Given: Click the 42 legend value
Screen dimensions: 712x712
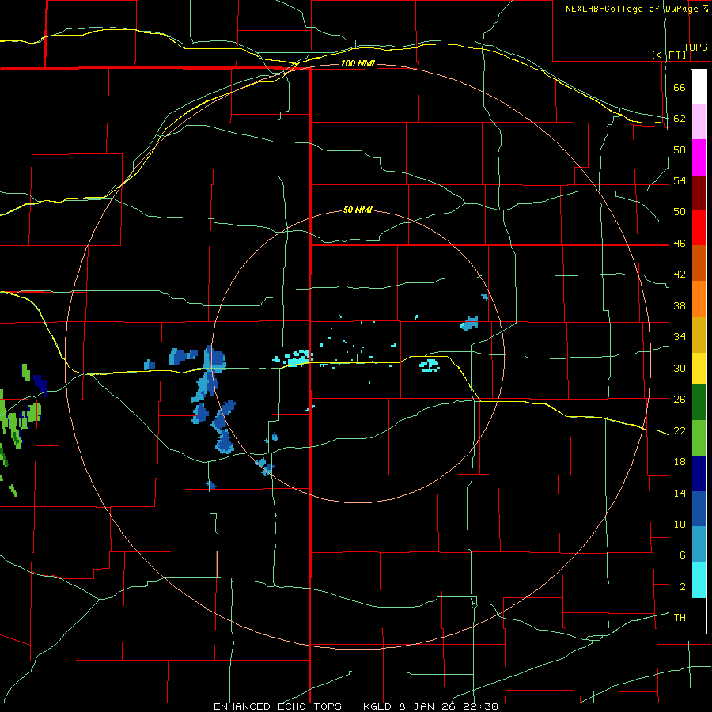Looking at the screenshot, I should pyautogui.click(x=680, y=275).
